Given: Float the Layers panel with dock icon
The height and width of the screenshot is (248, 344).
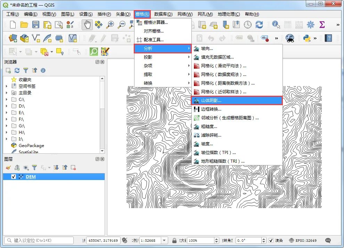Looking at the screenshot, I should [97, 159].
